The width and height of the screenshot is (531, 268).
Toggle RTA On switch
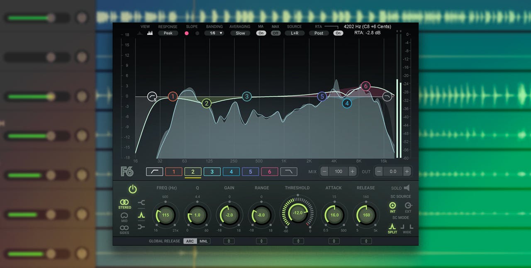point(338,33)
